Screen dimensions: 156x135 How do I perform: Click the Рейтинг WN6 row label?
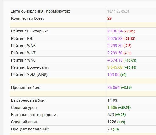click(24, 46)
